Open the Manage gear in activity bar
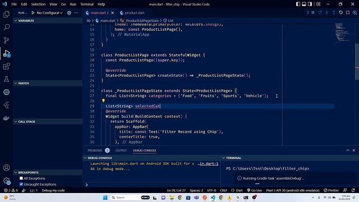359x202 pixels. pyautogui.click(x=6, y=181)
